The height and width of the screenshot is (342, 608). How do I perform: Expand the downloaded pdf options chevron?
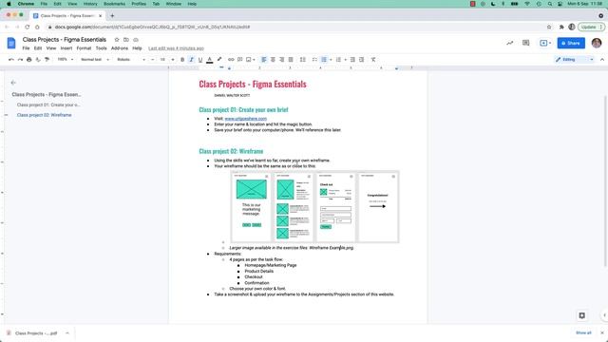pos(67,333)
